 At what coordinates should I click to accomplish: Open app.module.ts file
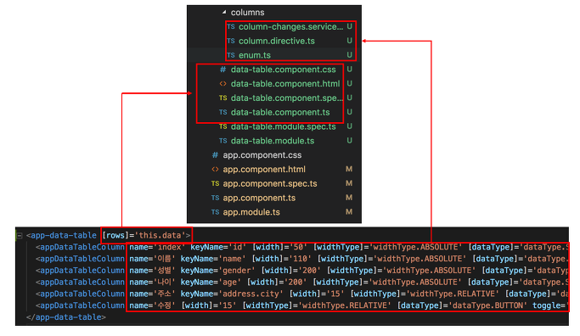click(x=251, y=212)
